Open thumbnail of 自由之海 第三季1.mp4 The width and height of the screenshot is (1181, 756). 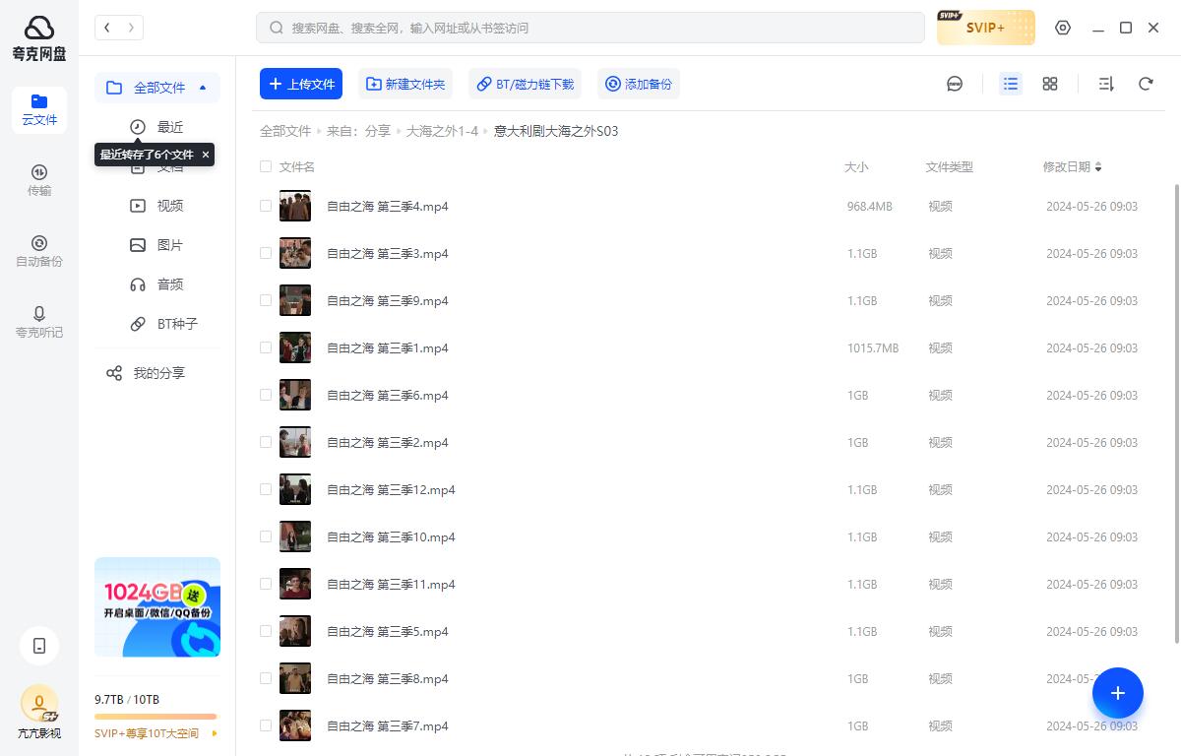tap(295, 346)
